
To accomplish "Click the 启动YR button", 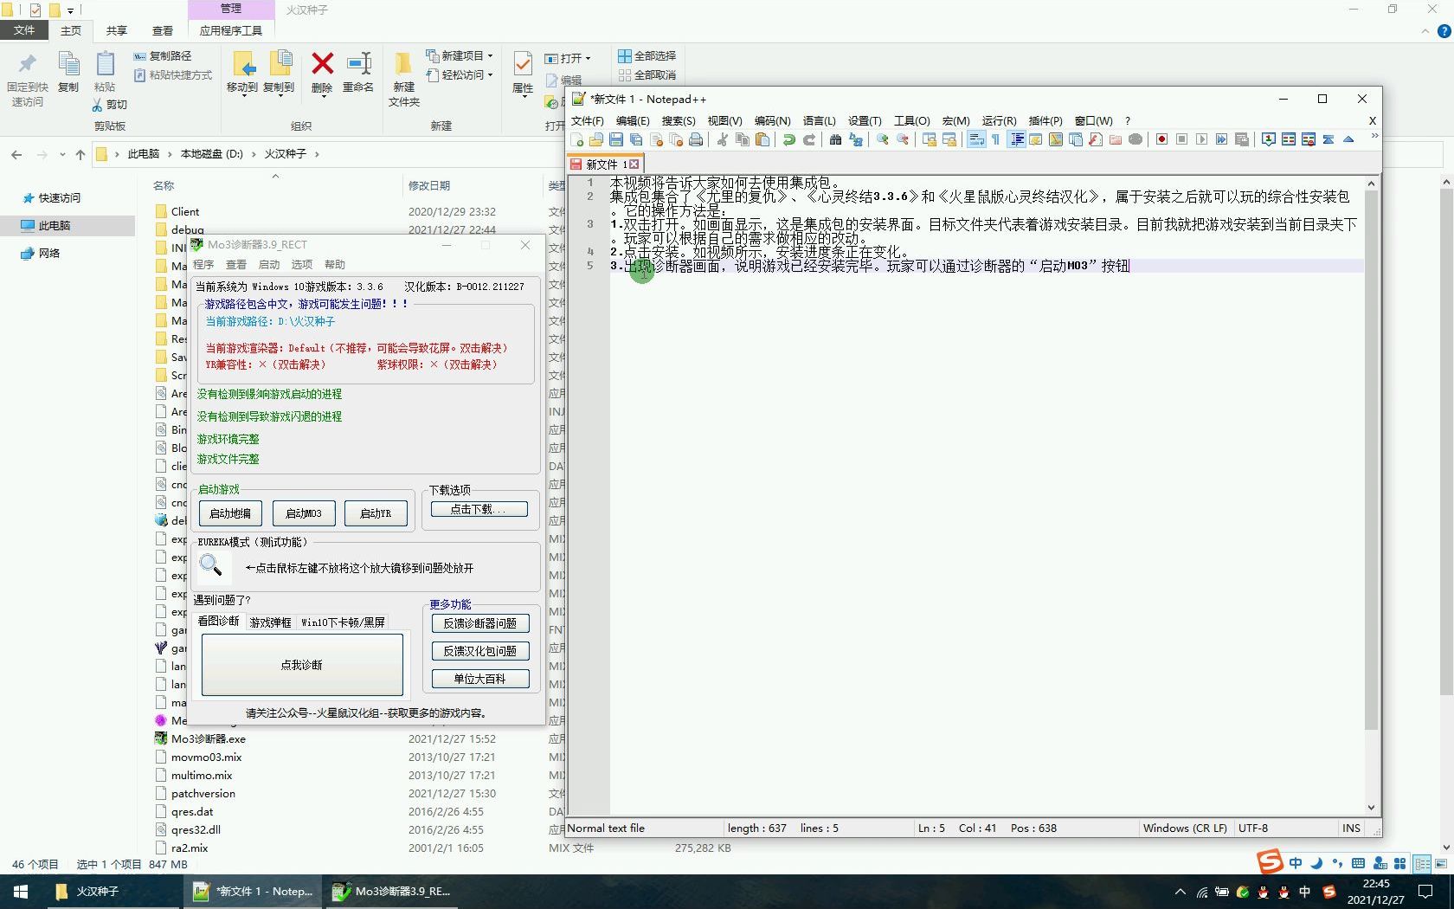I will click(x=376, y=513).
